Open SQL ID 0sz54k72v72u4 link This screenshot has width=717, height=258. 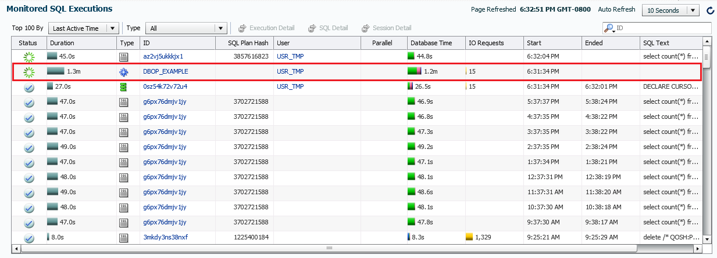point(165,86)
